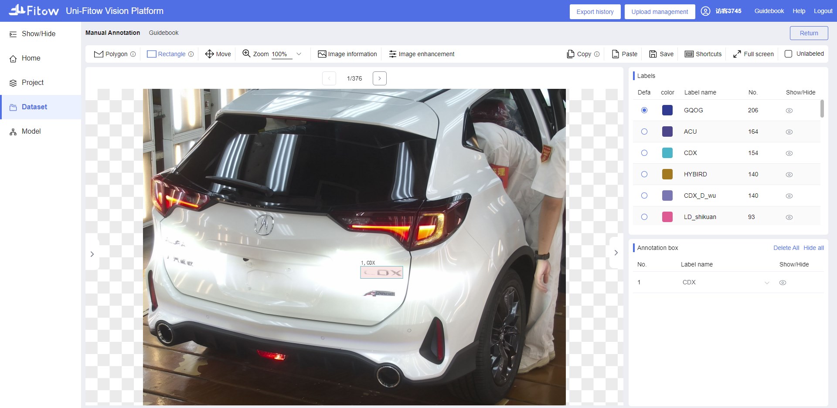Click the labels list scrollbar

point(822,108)
